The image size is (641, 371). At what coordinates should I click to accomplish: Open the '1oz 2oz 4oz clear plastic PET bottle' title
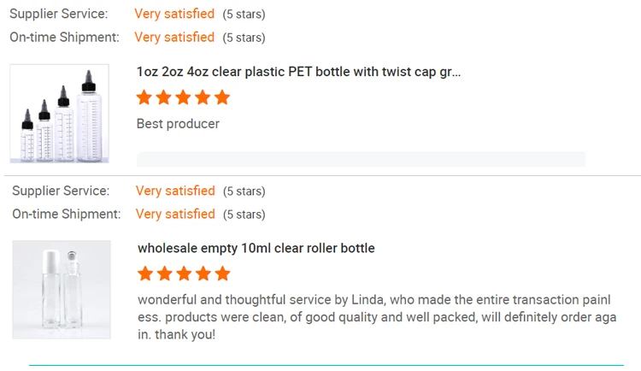pos(298,72)
